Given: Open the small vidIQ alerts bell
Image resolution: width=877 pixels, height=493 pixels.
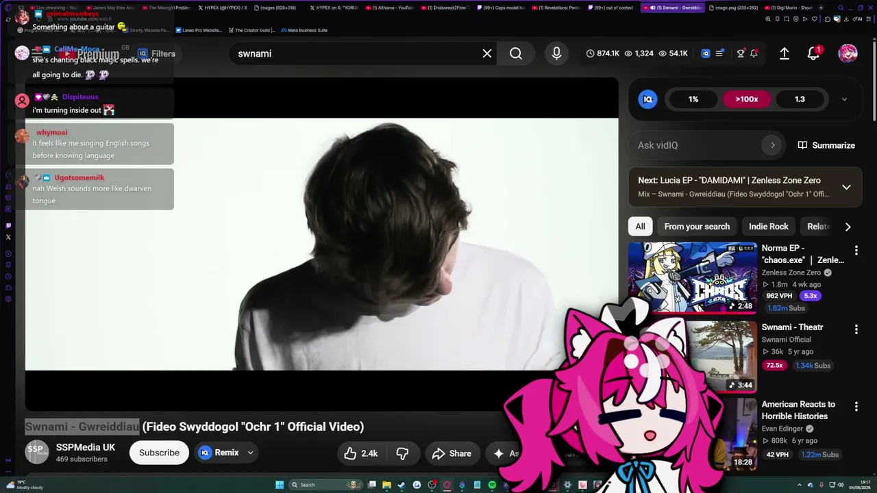Looking at the screenshot, I should 754,53.
